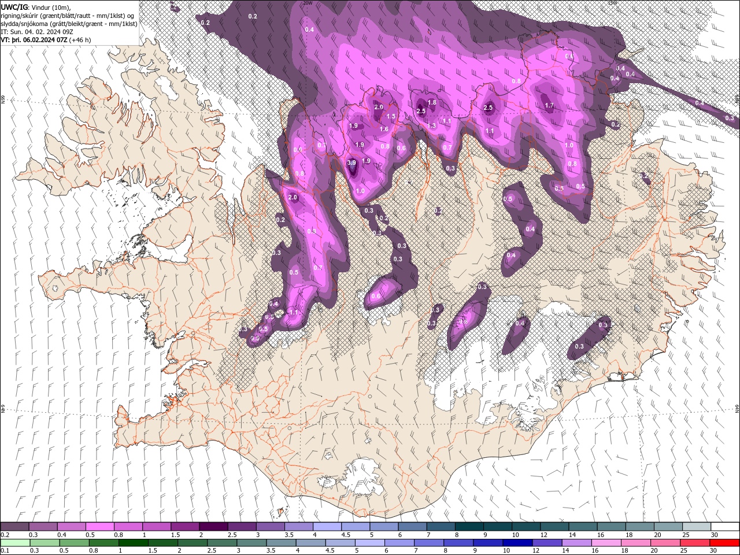Click deep blue lower swatch between 10 and 12
The height and width of the screenshot is (555, 740).
[x=517, y=543]
